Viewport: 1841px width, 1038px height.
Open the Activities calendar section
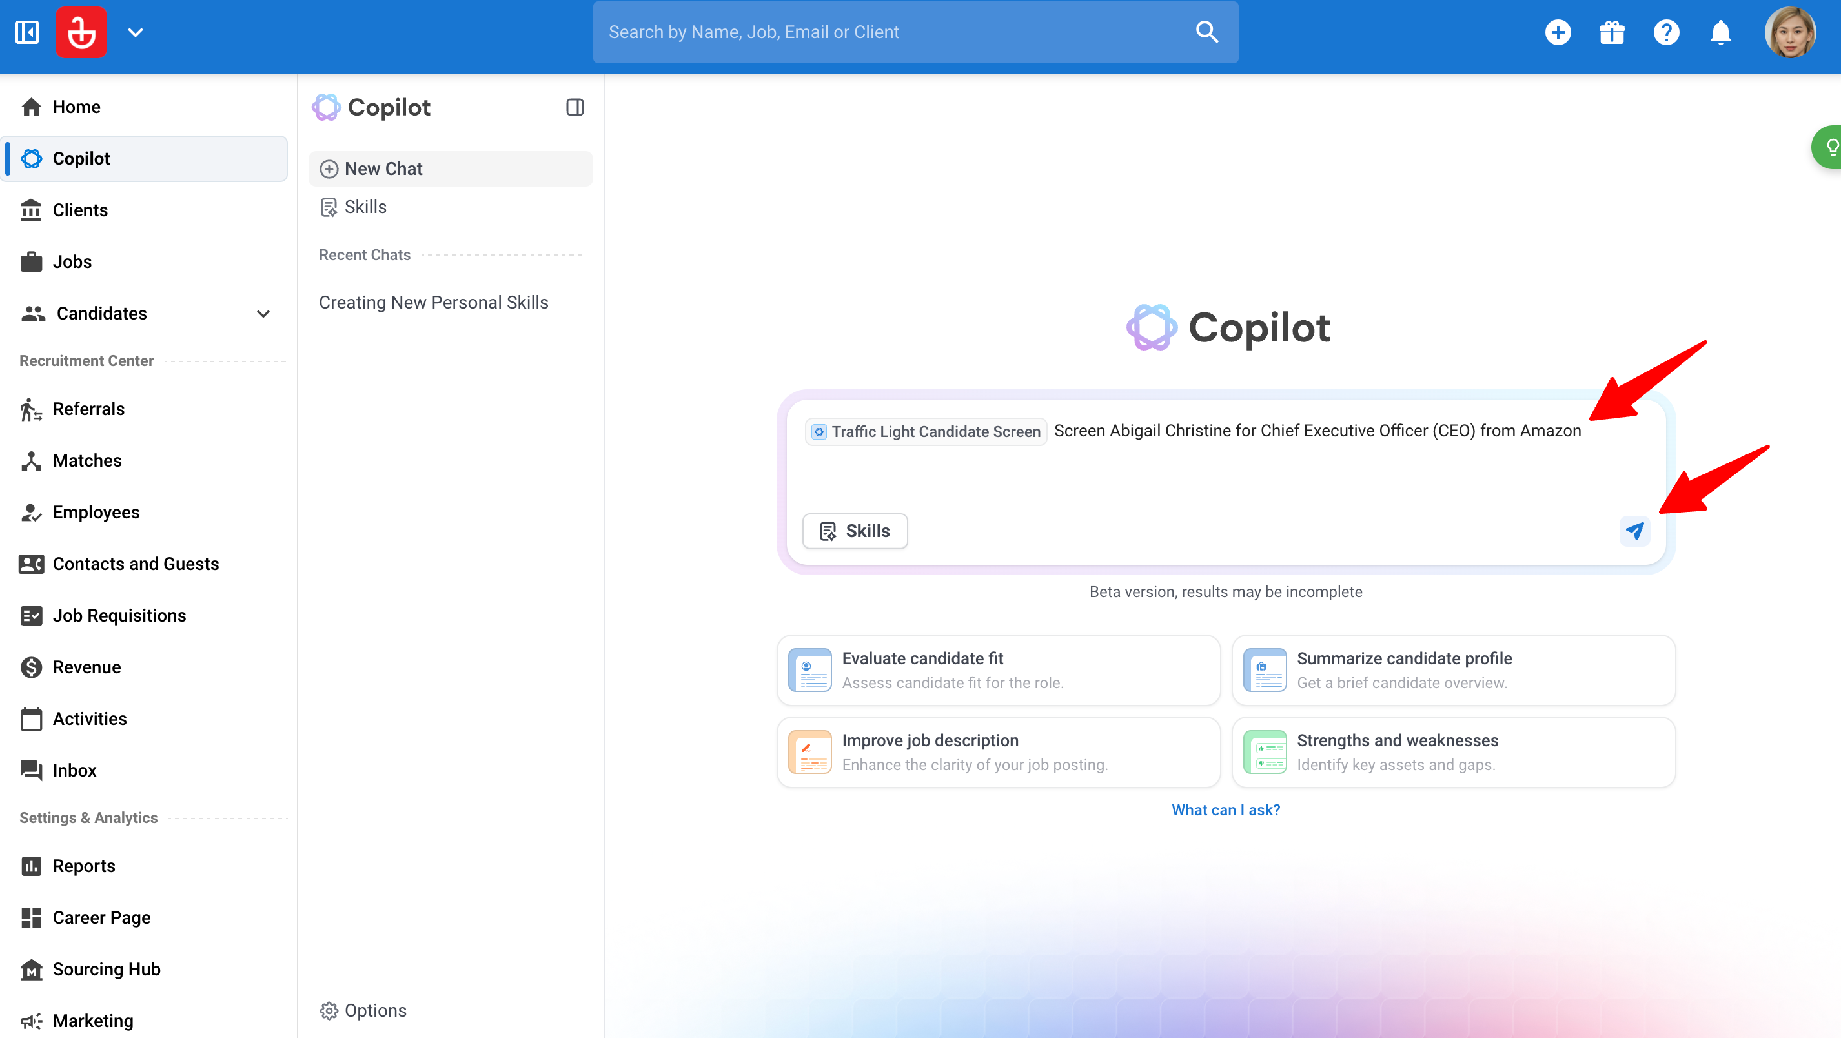(145, 718)
